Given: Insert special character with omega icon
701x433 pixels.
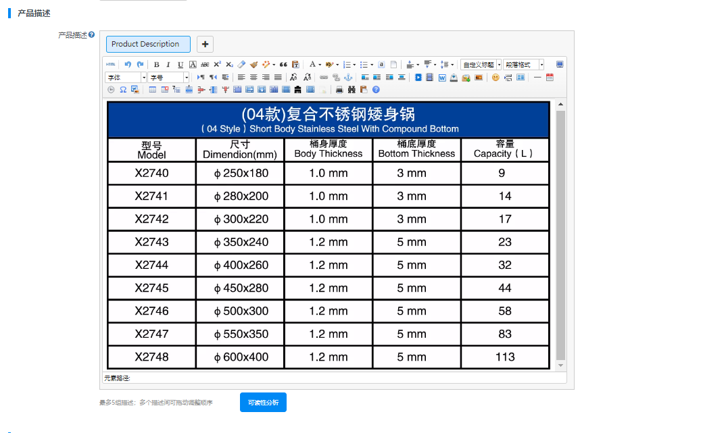Looking at the screenshot, I should coord(123,89).
